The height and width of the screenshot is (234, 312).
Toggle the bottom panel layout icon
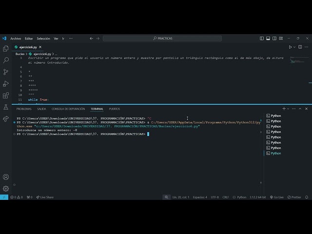(x=268, y=39)
